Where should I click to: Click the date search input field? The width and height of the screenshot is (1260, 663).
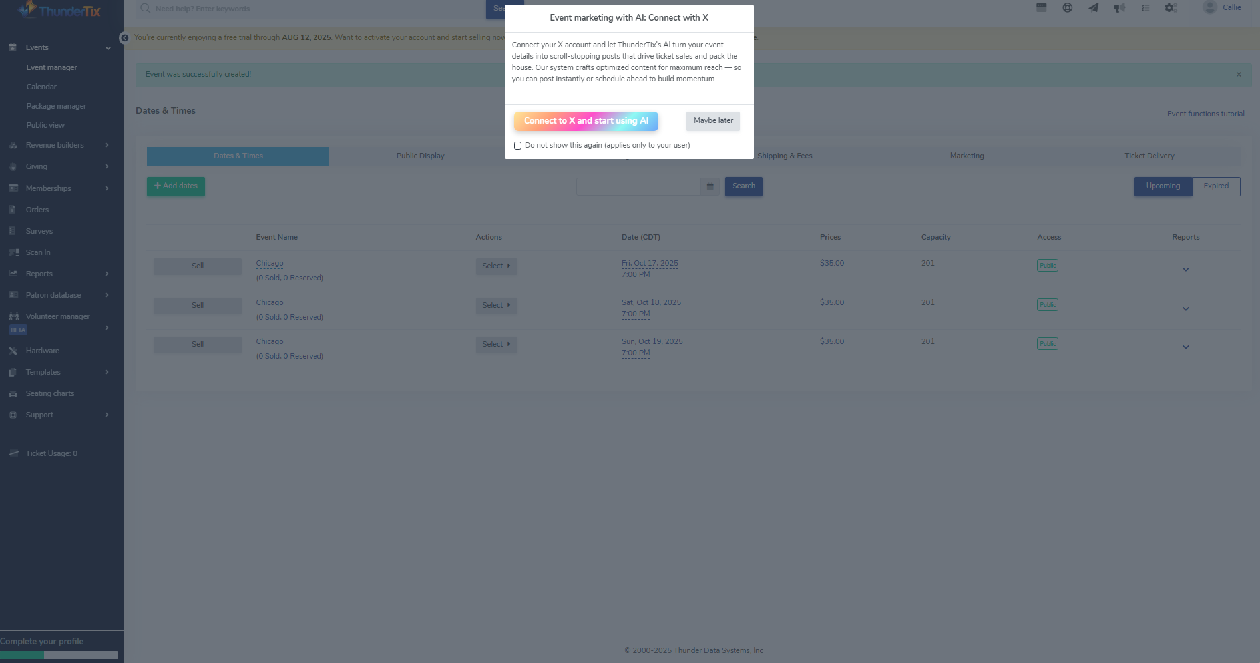[x=638, y=186]
